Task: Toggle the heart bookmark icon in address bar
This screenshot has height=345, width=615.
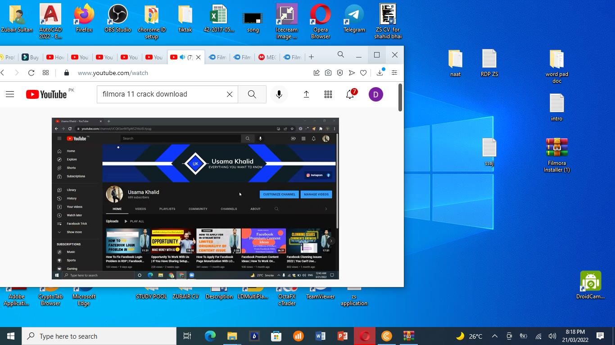Action: point(363,73)
